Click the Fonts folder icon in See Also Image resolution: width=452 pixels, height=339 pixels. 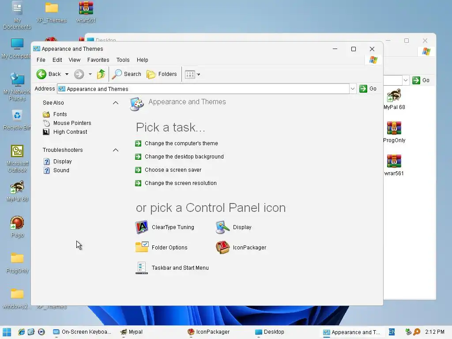click(x=46, y=114)
